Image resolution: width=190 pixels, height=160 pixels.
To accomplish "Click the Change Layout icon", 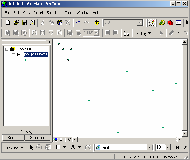I will pos(127,33).
